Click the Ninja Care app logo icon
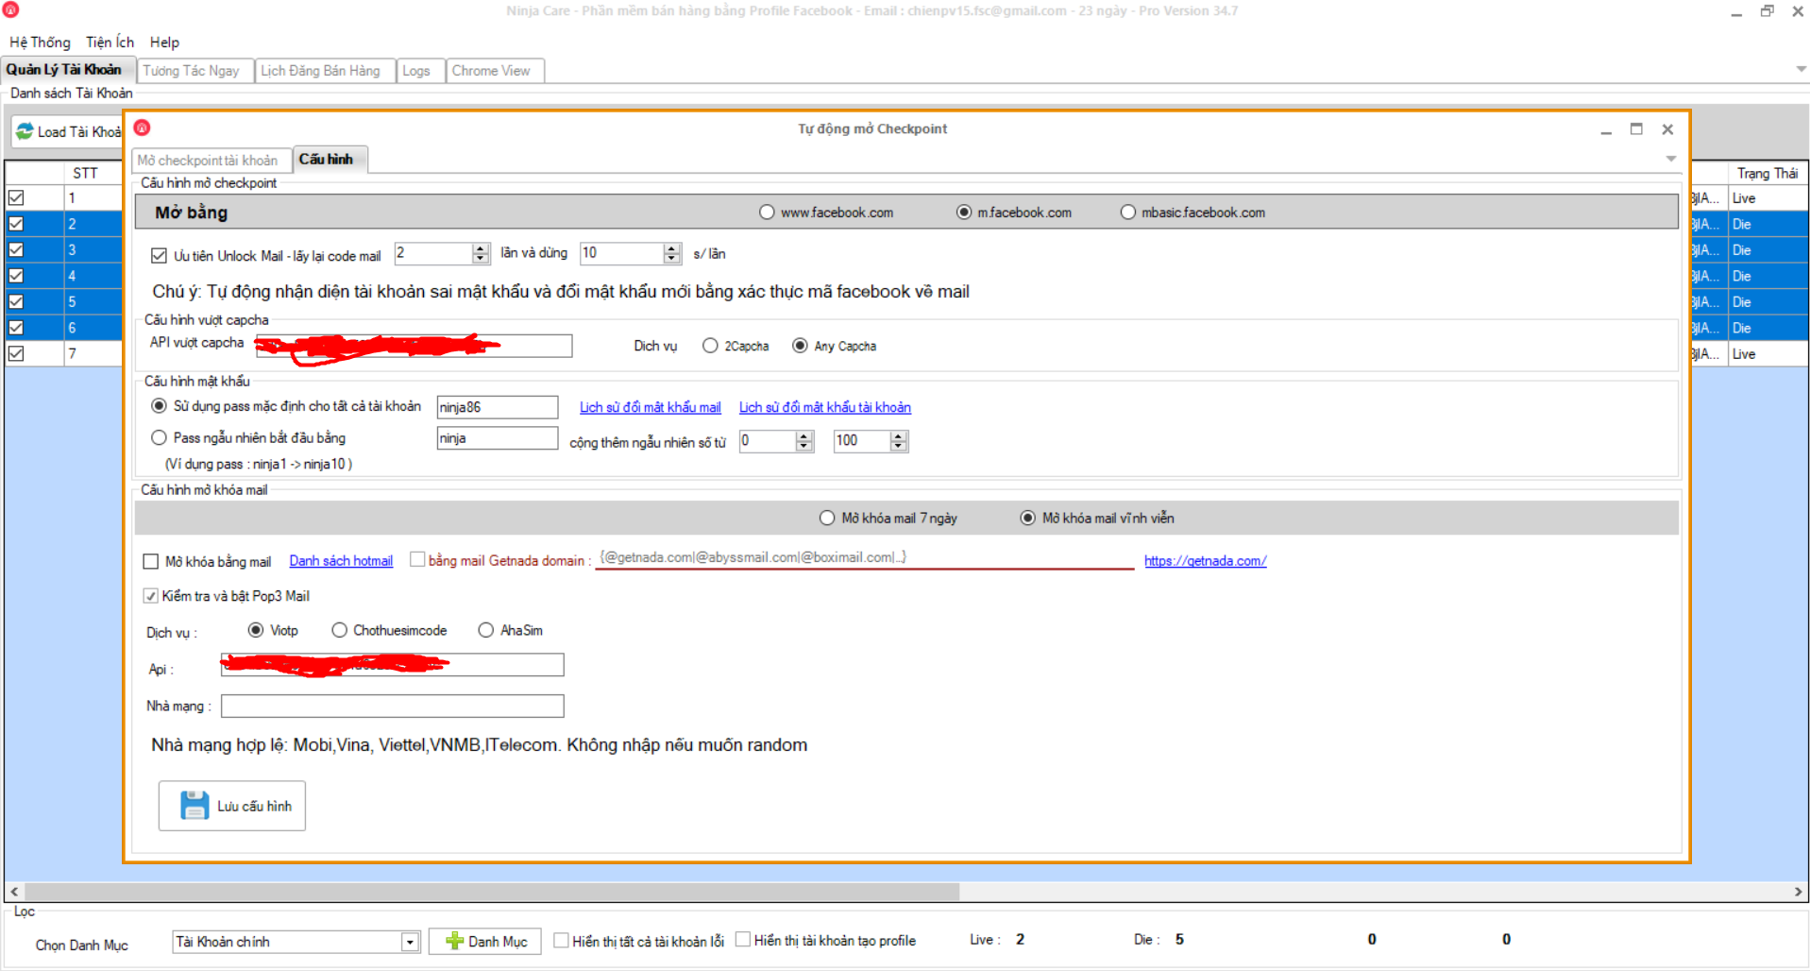 (x=10, y=10)
